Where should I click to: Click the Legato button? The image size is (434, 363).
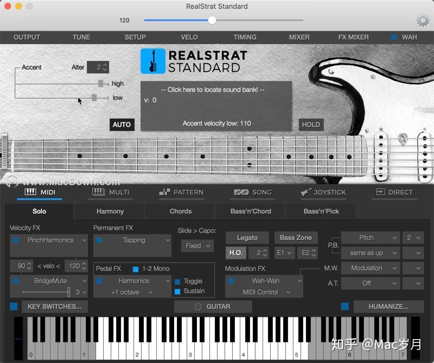(x=247, y=238)
